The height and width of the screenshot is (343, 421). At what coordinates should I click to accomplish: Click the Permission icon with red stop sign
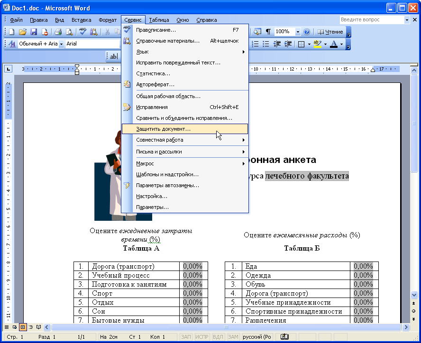click(45, 32)
